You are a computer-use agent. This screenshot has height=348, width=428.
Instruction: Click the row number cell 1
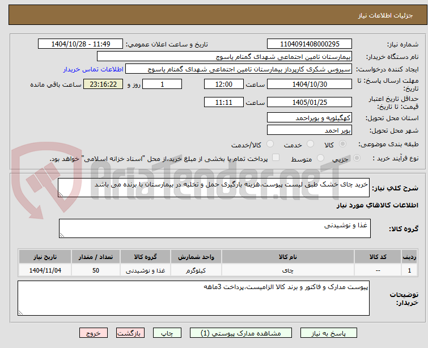[x=409, y=270]
